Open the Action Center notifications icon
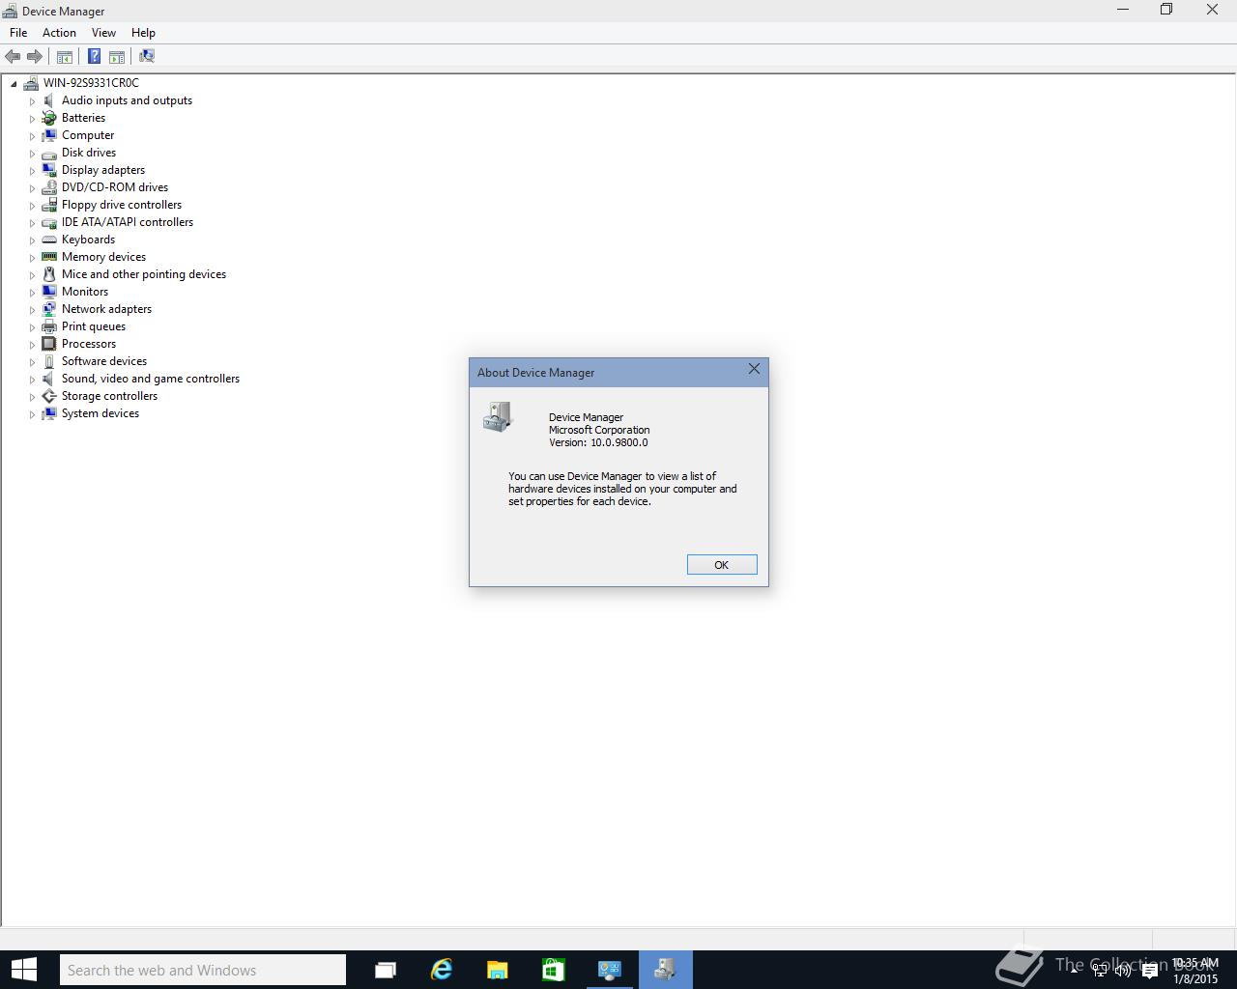The height and width of the screenshot is (989, 1237). (1149, 971)
